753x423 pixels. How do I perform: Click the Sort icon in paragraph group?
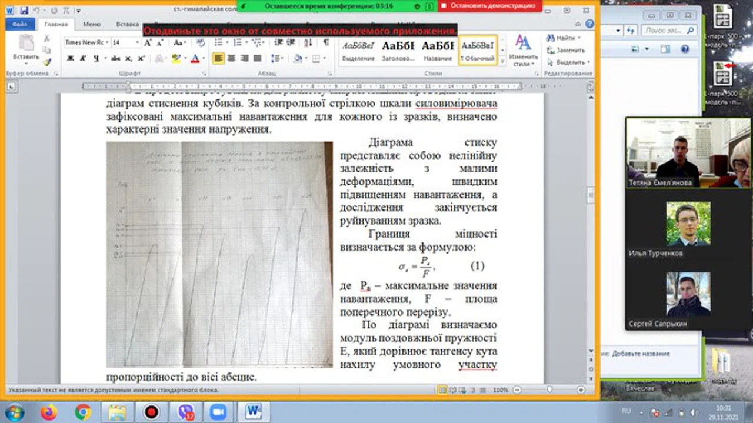[308, 42]
